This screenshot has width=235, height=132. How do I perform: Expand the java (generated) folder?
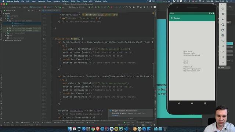6,33
